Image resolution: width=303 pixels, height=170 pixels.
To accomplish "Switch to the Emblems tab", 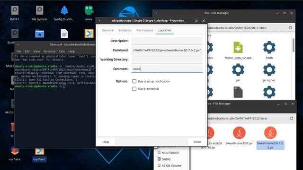I will pyautogui.click(x=125, y=30).
